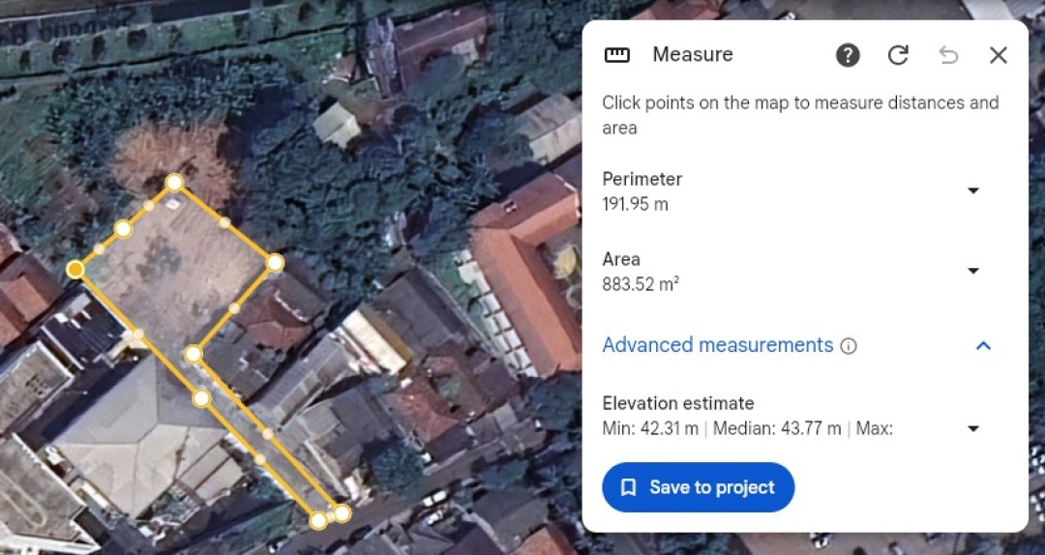Screen dimensions: 1045x555
Task: Click the Advanced measurements link text
Action: click(717, 345)
